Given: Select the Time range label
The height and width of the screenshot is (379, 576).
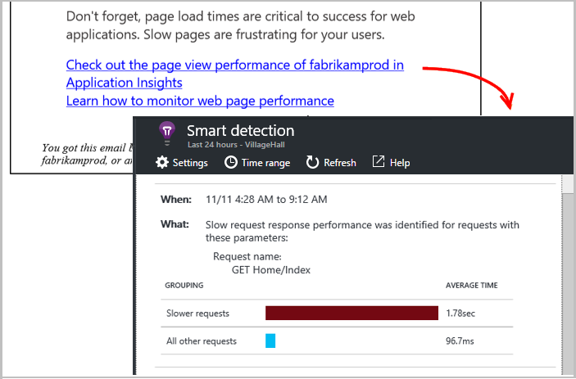Looking at the screenshot, I should pos(265,163).
